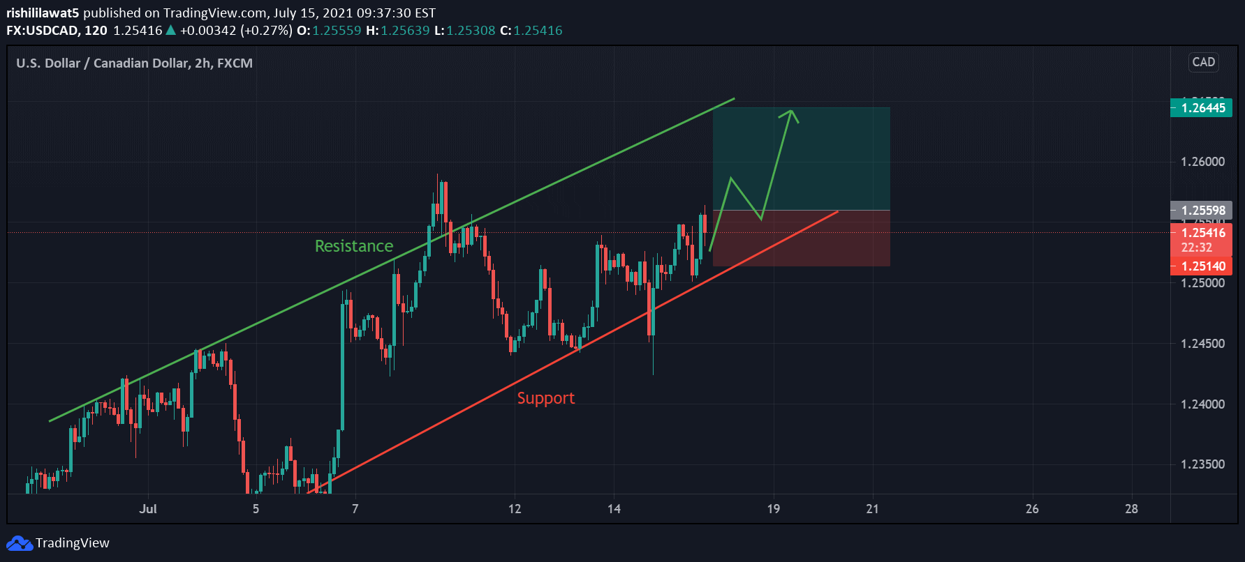Click the author name rishililawat5
This screenshot has width=1245, height=562.
(x=43, y=13)
